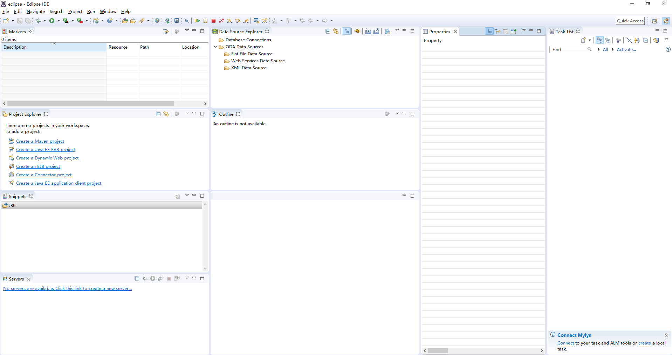Click the create a new server link
Screen dimensions: 672x355
coord(68,289)
